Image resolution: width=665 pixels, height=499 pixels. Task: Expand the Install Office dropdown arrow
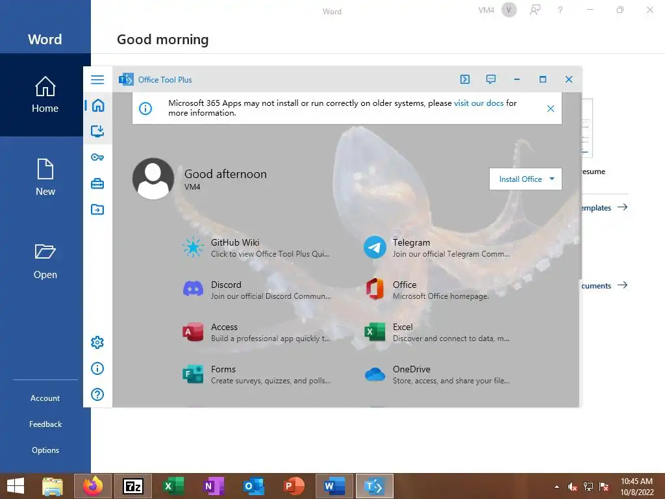(552, 179)
